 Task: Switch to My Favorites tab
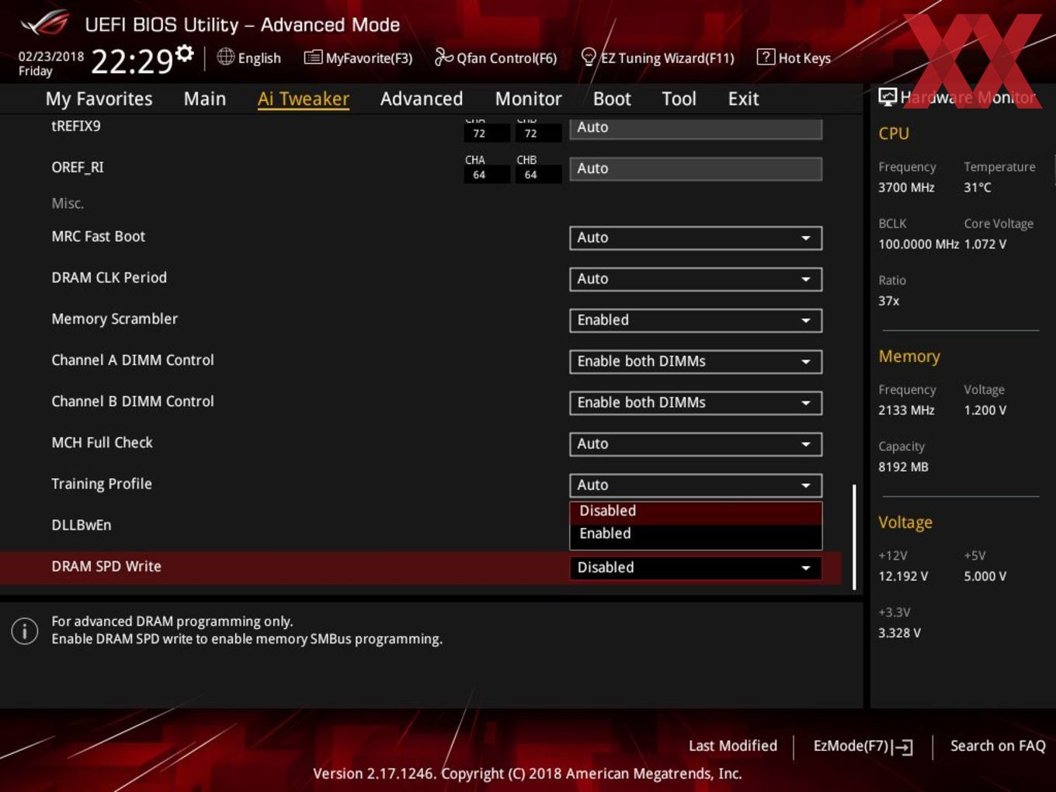tap(99, 99)
